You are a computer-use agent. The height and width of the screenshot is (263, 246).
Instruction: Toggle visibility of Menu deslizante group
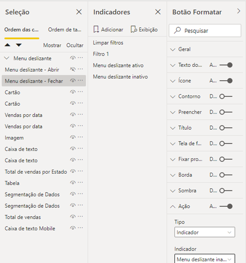click(x=72, y=58)
